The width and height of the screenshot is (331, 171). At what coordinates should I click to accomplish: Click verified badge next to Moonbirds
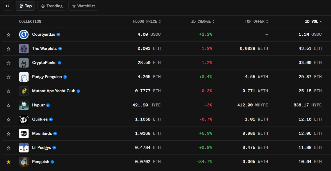pos(55,134)
